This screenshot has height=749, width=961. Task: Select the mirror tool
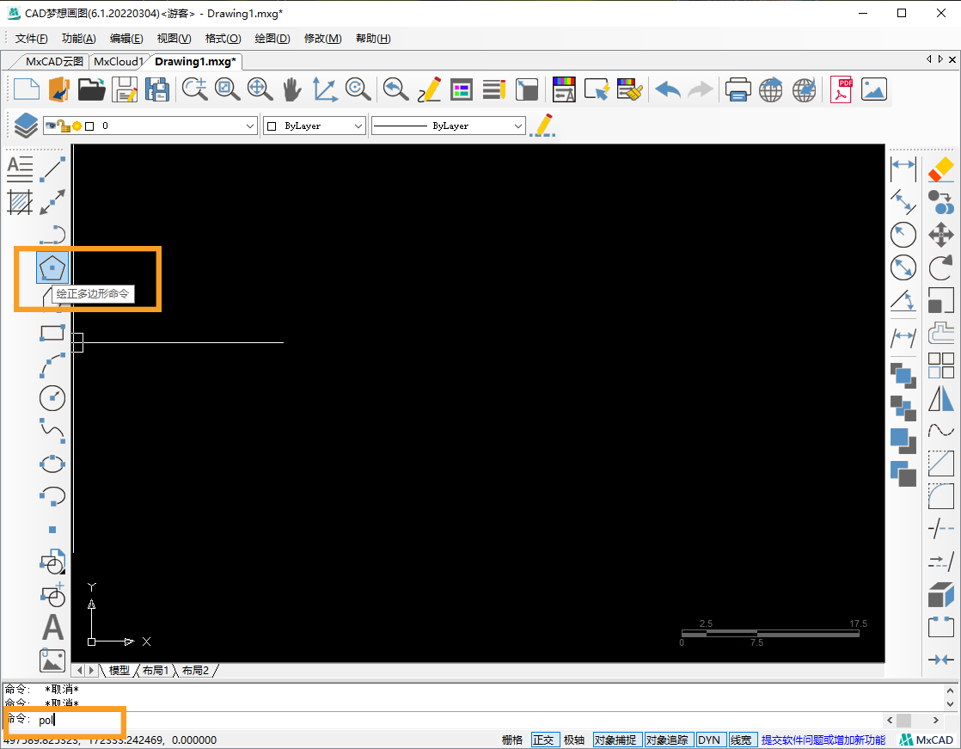(x=940, y=398)
